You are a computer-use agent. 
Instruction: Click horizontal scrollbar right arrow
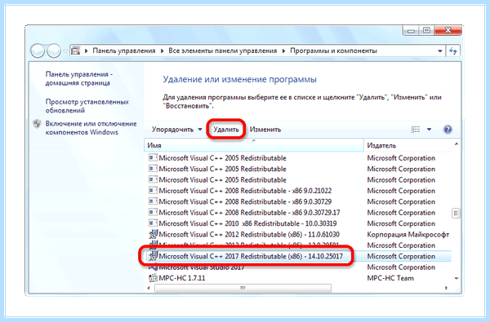coord(446,288)
